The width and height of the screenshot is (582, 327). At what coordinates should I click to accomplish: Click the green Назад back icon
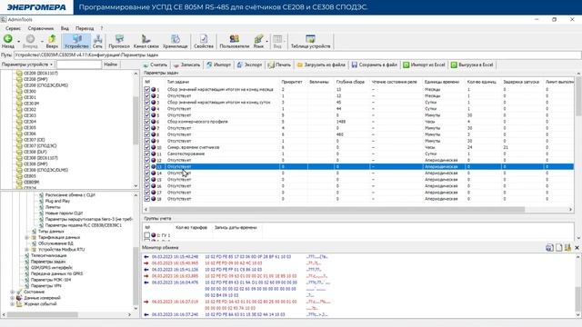coord(8,38)
